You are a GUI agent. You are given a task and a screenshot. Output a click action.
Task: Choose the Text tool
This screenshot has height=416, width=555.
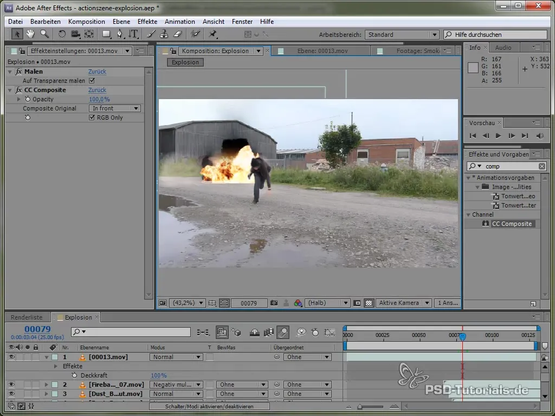133,34
